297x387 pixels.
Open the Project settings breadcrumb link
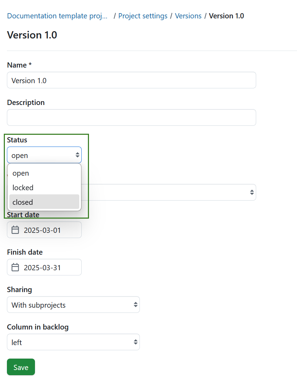(143, 16)
